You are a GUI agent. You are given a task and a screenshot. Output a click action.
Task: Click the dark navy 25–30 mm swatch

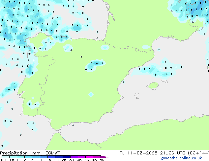click(66, 157)
